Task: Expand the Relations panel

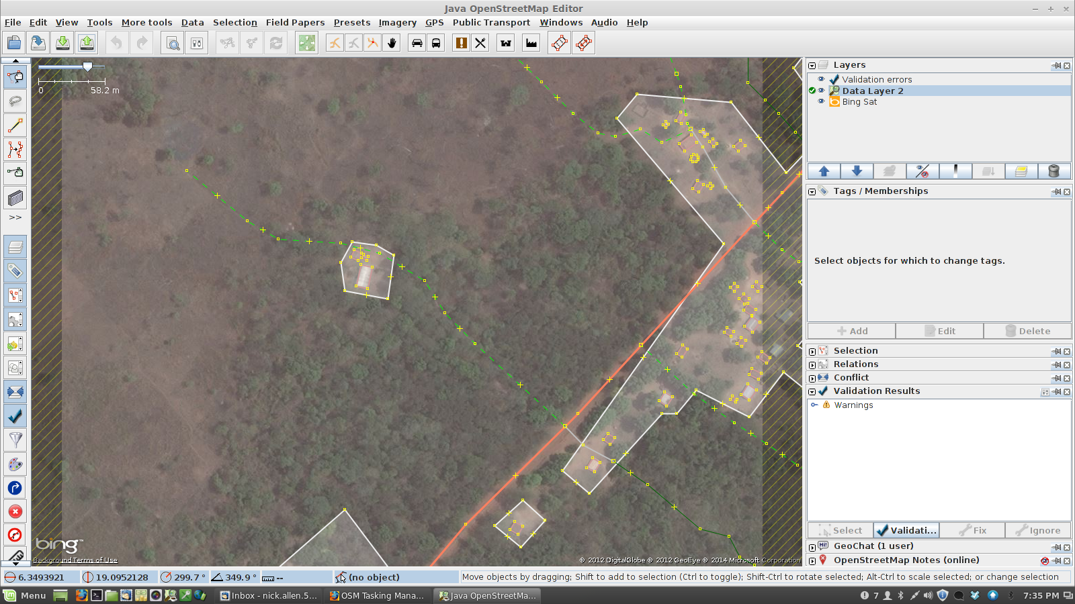Action: 812,365
